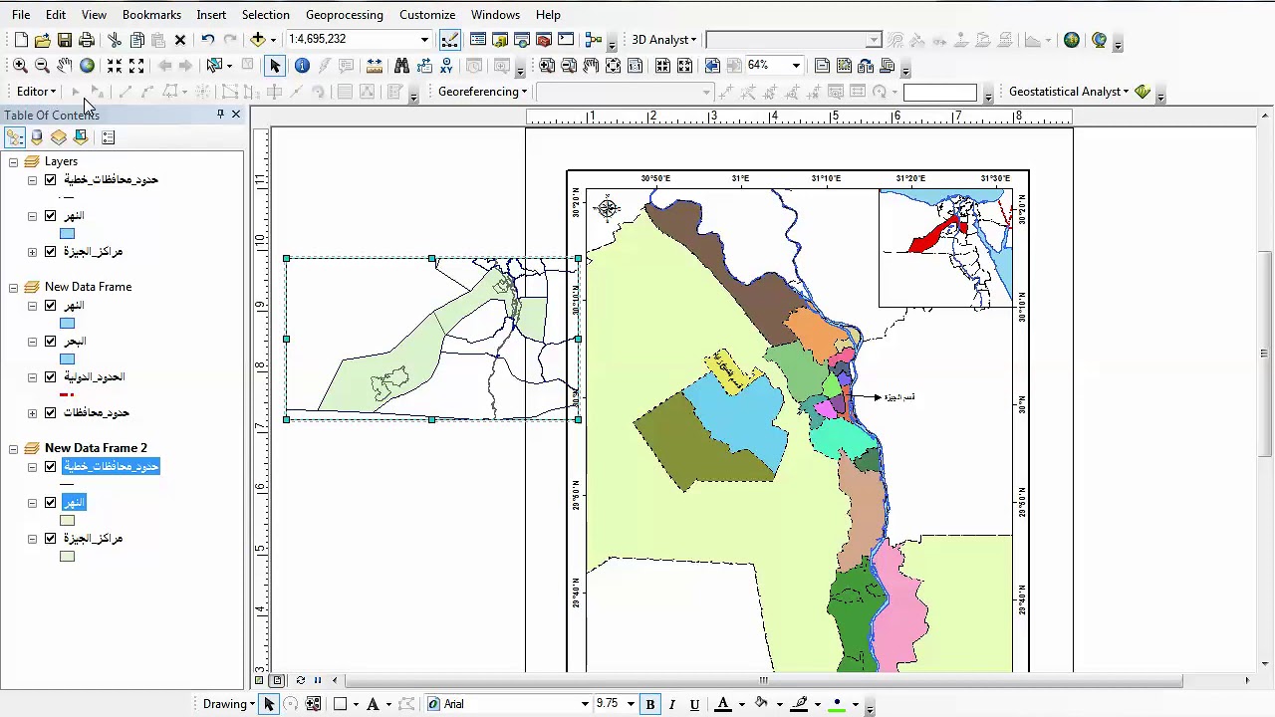Create a new map document

point(21,40)
